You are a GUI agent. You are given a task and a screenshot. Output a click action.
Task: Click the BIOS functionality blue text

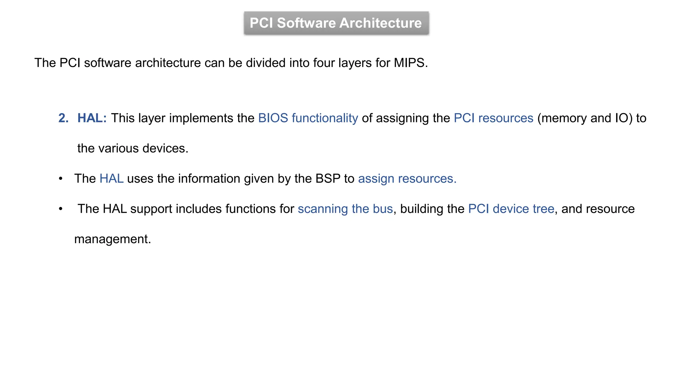click(x=308, y=118)
